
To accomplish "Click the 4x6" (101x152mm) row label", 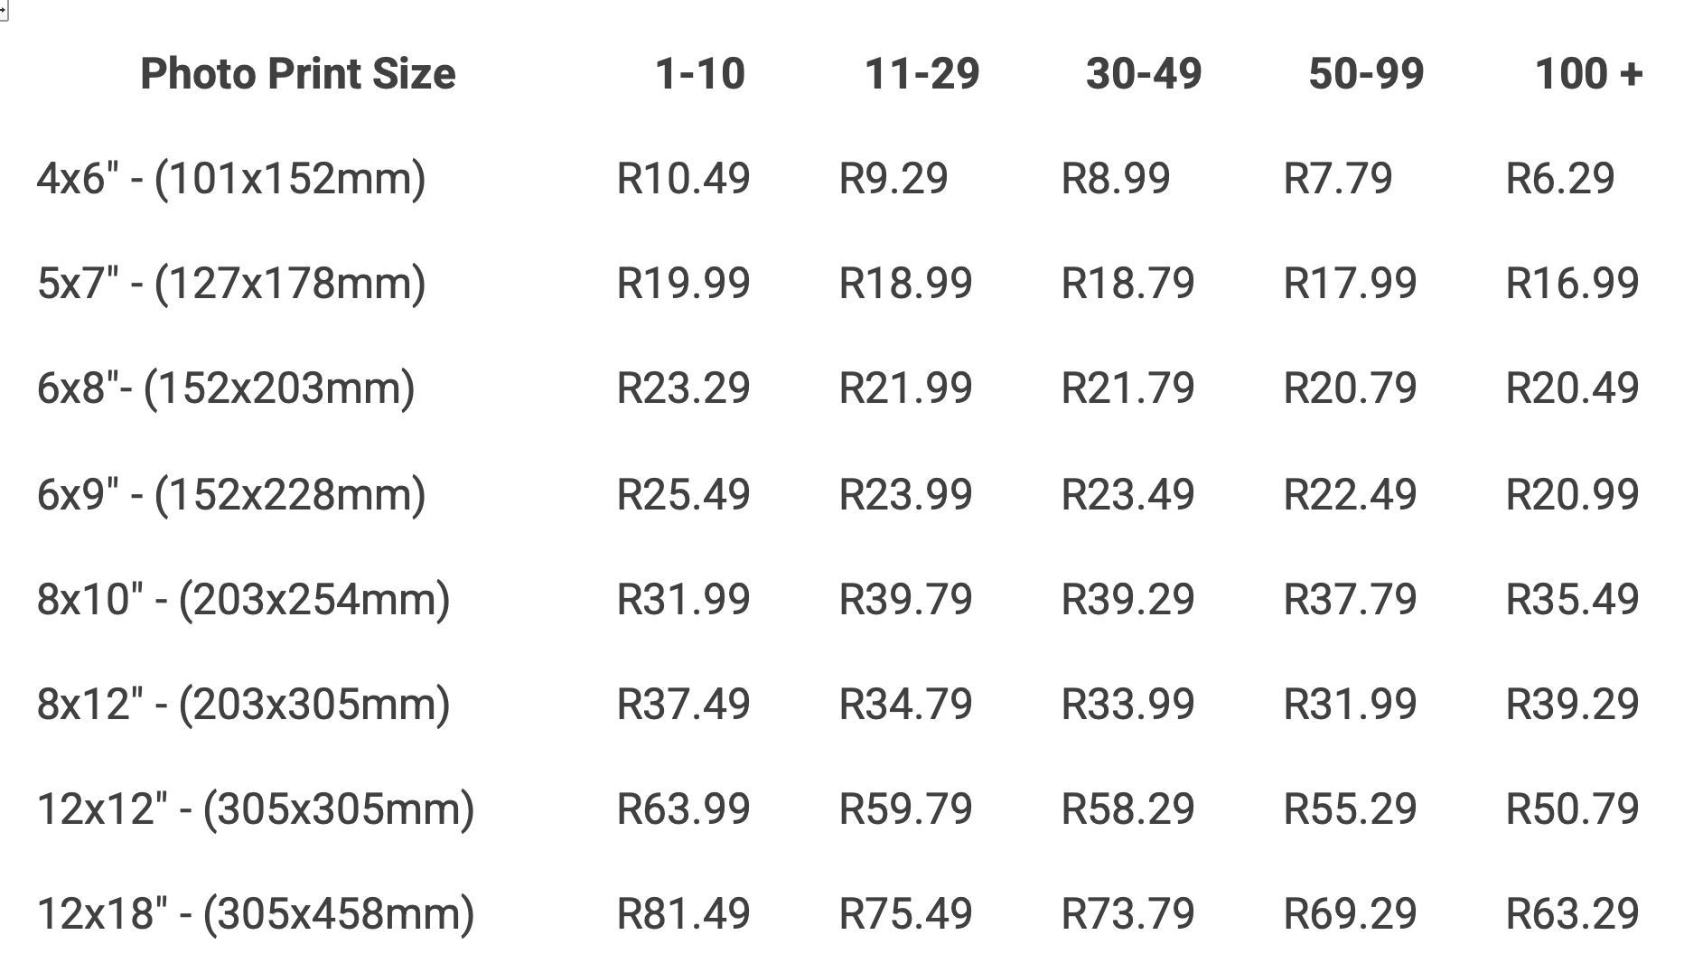I will 231,178.
